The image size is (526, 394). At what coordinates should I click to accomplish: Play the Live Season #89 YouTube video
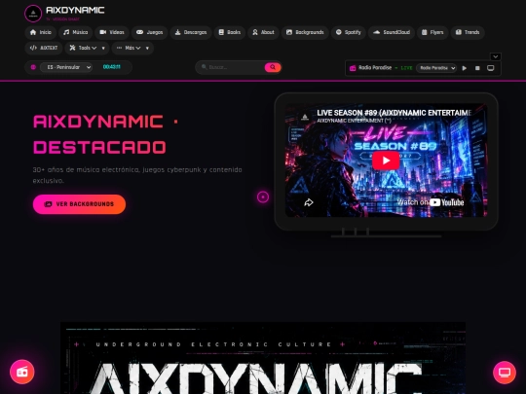pos(386,161)
